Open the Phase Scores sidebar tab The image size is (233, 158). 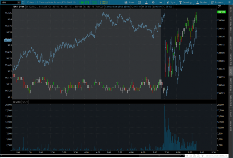[x=231, y=84]
